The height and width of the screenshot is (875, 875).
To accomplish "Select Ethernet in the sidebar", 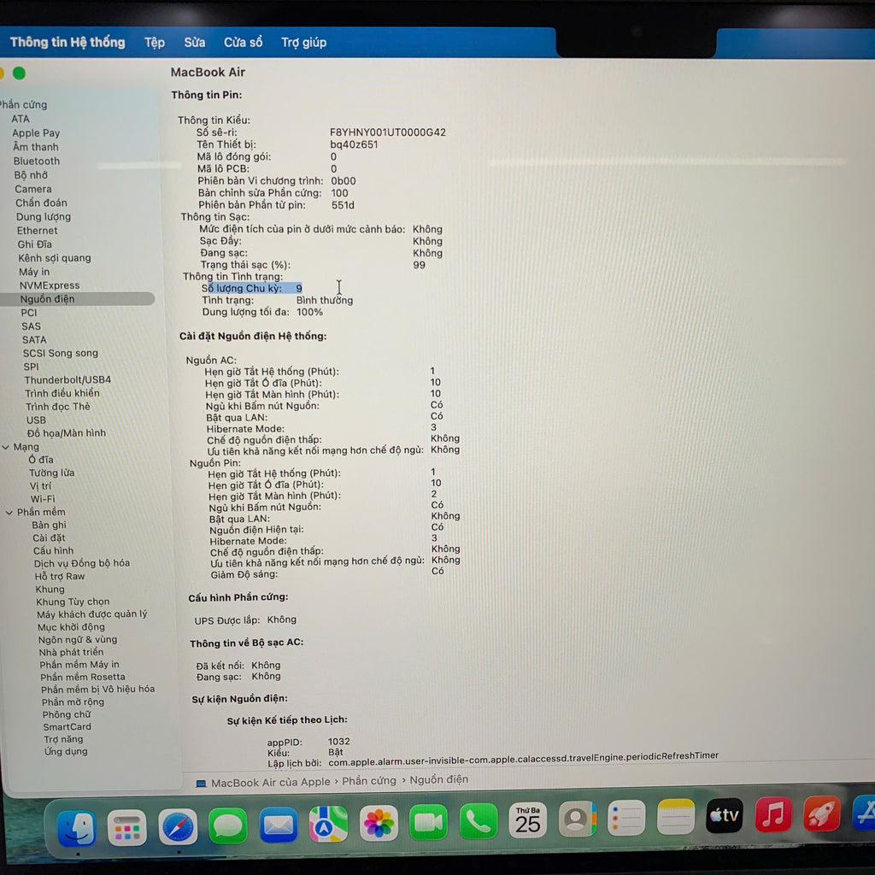I will coord(37,231).
